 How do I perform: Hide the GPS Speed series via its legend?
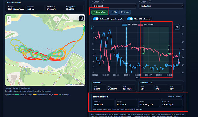(129, 25)
